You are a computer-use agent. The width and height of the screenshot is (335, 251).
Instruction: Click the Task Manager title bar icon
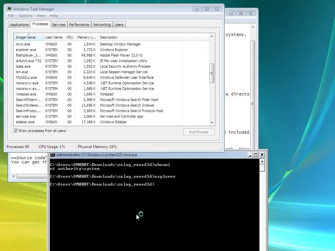click(x=9, y=9)
